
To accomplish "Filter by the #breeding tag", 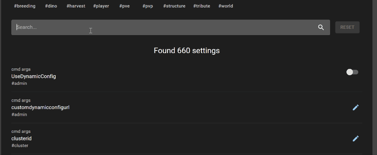I will 25,6.
